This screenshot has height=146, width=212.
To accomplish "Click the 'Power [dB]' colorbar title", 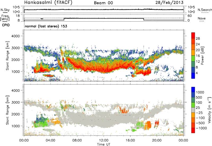I will click(202, 56).
